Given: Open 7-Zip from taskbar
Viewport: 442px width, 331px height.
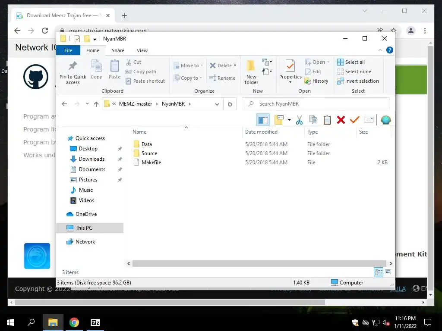Looking at the screenshot, I should (x=95, y=322).
